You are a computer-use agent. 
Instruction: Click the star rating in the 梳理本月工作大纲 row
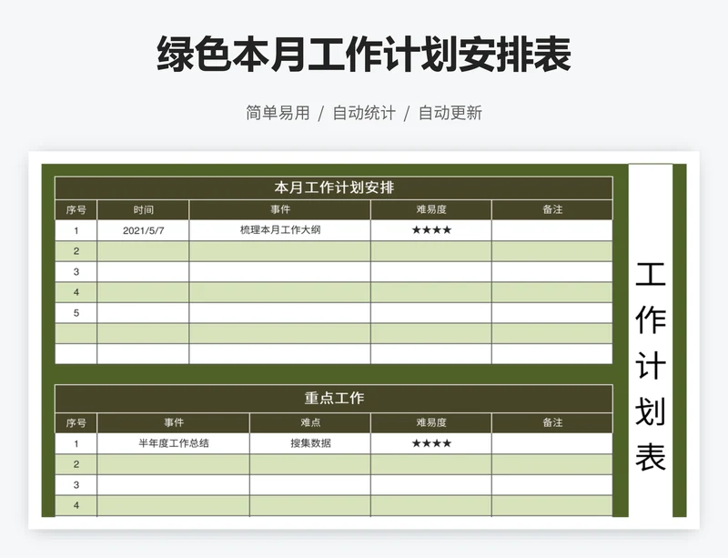click(431, 230)
